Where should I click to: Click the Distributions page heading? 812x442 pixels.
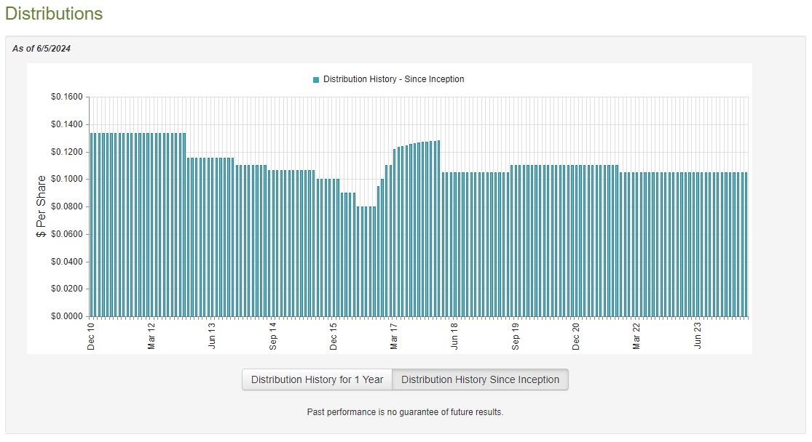tap(54, 14)
